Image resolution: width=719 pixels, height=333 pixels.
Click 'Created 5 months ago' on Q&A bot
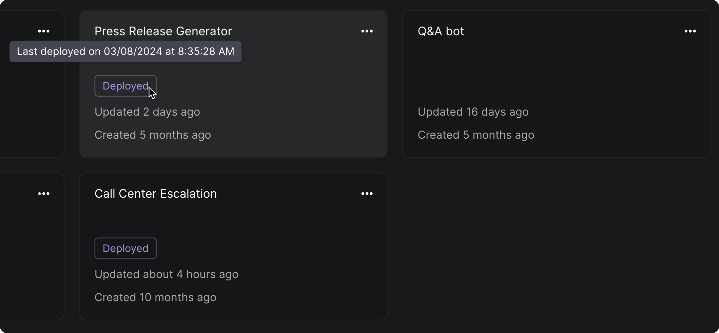pyautogui.click(x=476, y=135)
